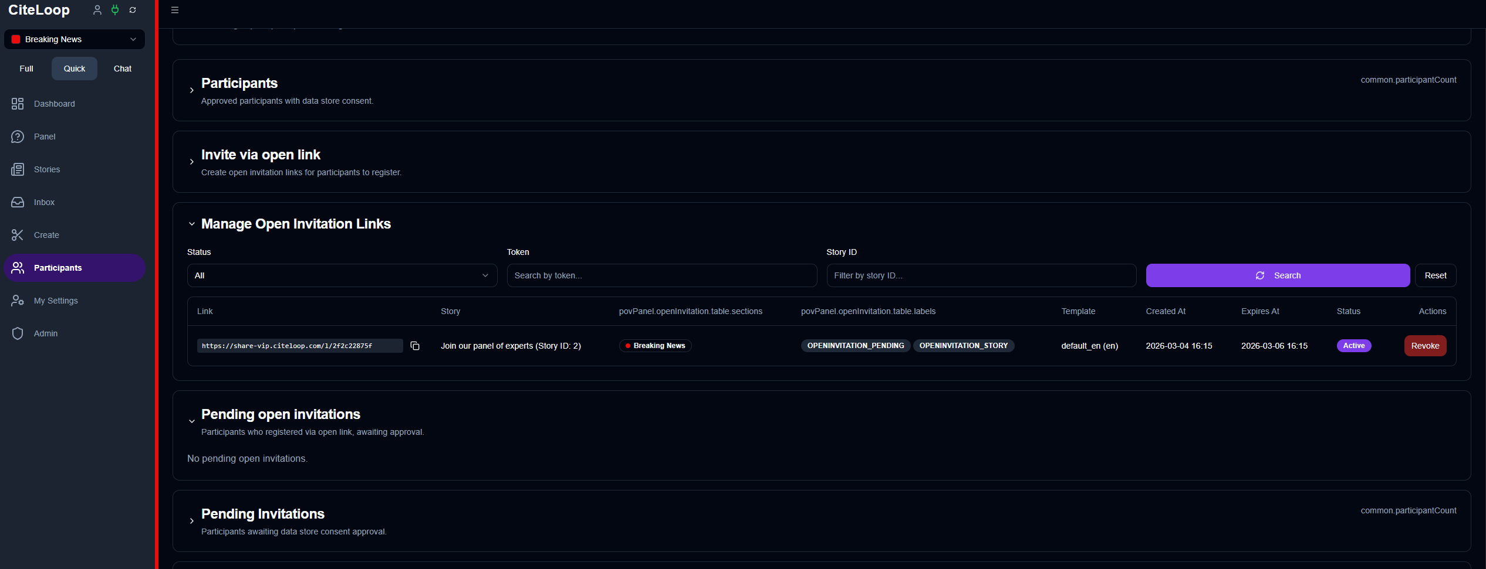
Task: Click the Inbox tray icon
Action: click(18, 202)
